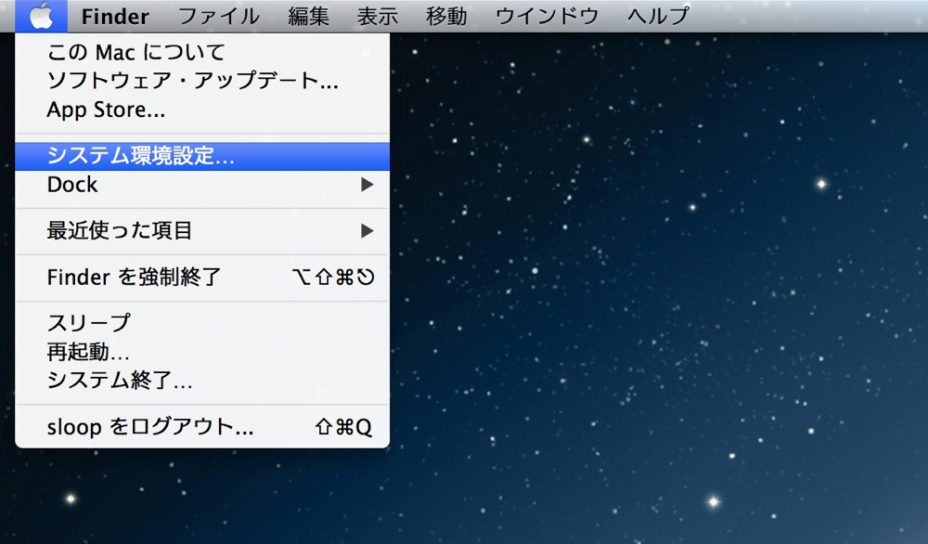Expand the Dock submenu
This screenshot has height=544, width=928.
(x=201, y=185)
